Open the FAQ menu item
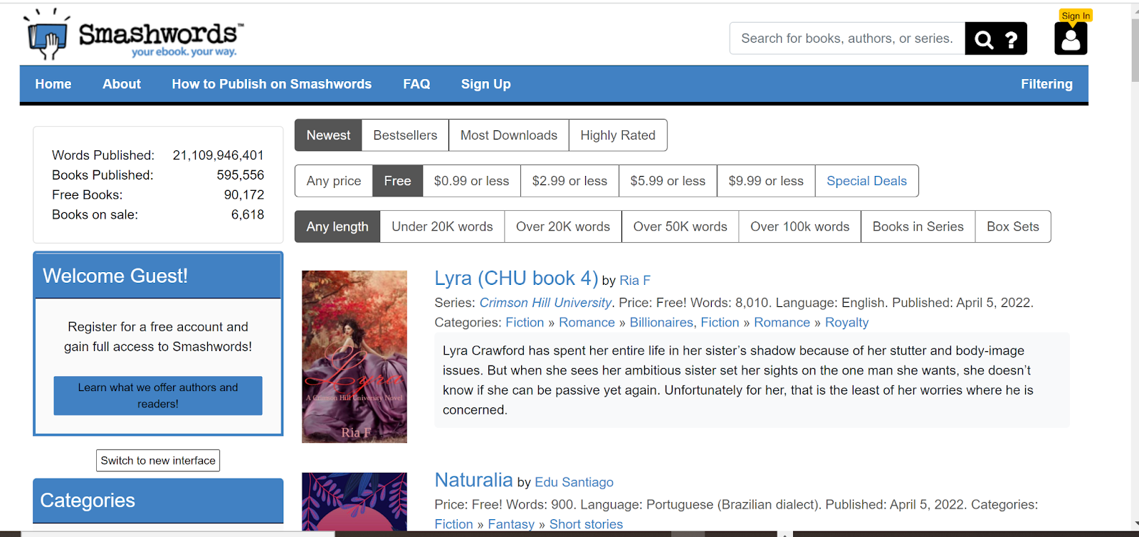 tap(416, 84)
